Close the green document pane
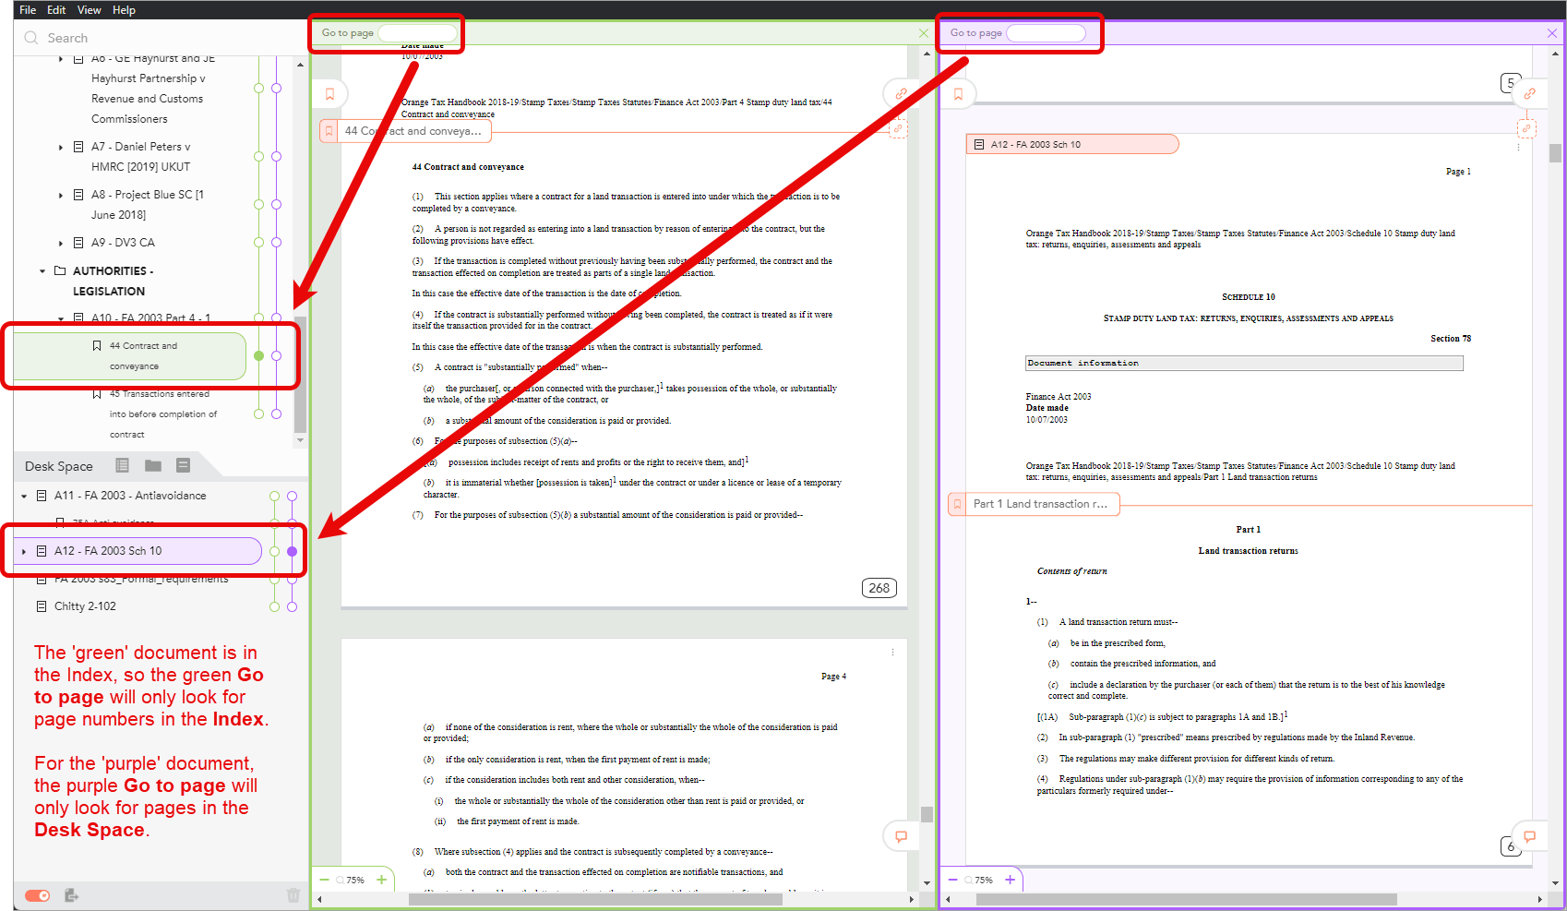The image size is (1567, 911). pyautogui.click(x=924, y=33)
